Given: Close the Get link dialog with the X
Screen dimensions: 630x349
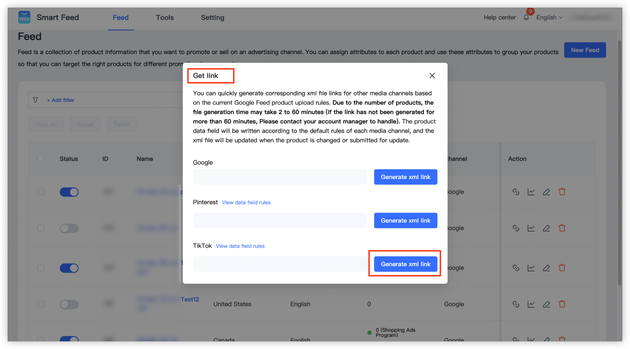Looking at the screenshot, I should (x=432, y=76).
